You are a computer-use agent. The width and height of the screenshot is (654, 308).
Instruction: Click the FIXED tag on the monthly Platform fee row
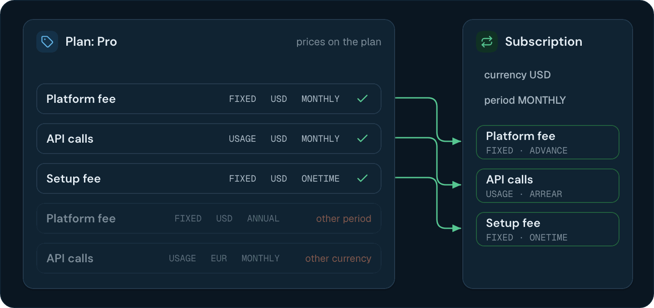(x=243, y=99)
